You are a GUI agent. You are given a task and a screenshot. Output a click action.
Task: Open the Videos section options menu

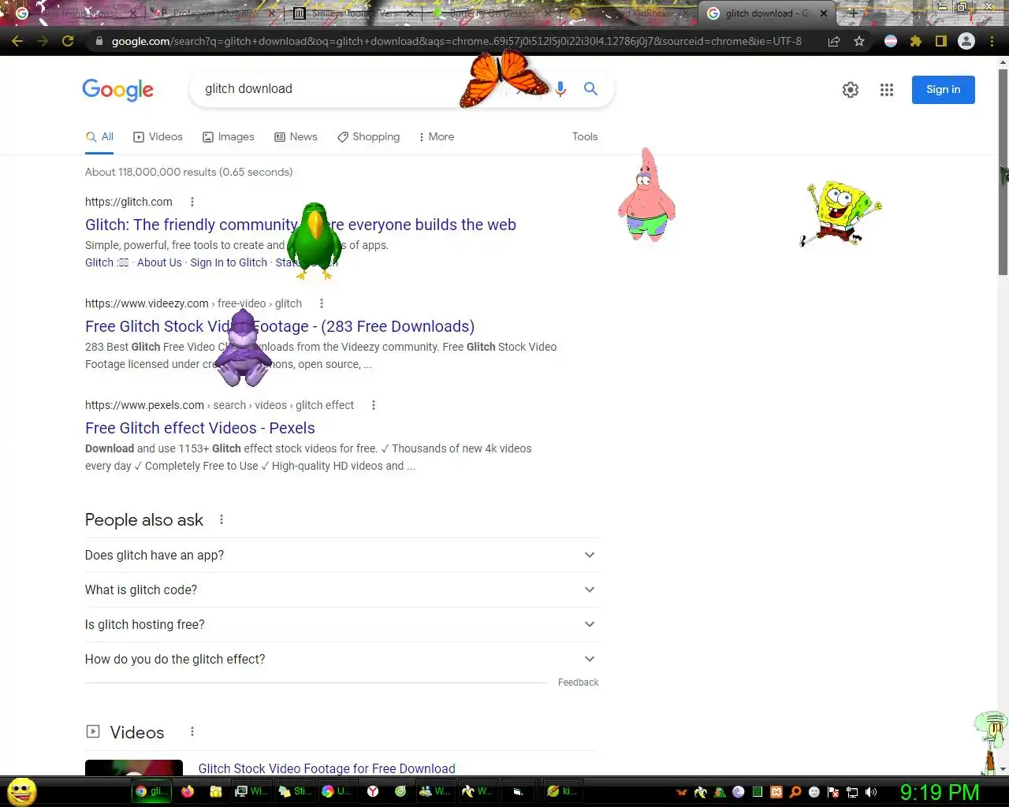(x=192, y=732)
